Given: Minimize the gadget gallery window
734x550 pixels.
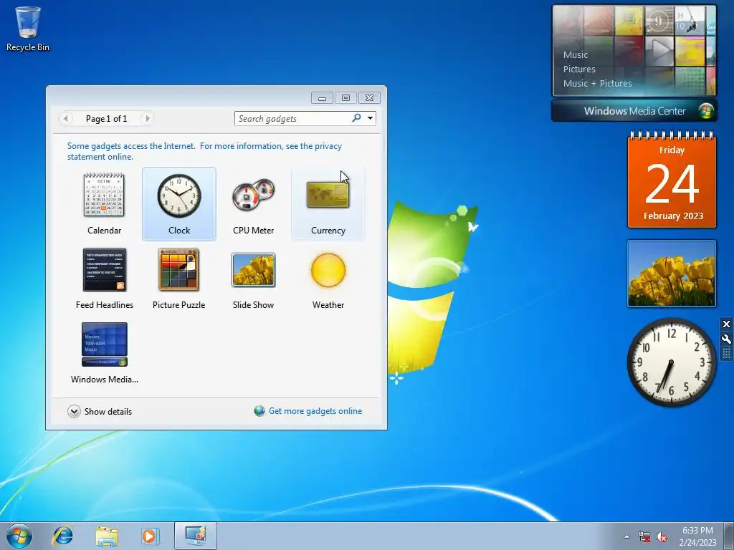Looking at the screenshot, I should [322, 97].
